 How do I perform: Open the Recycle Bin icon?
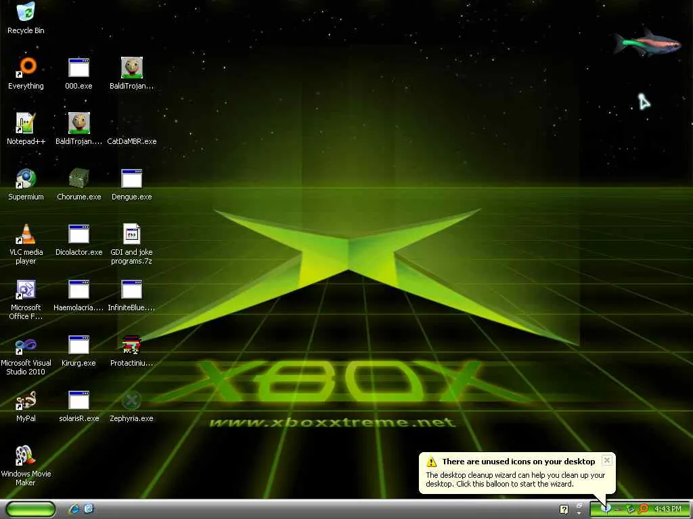26,12
